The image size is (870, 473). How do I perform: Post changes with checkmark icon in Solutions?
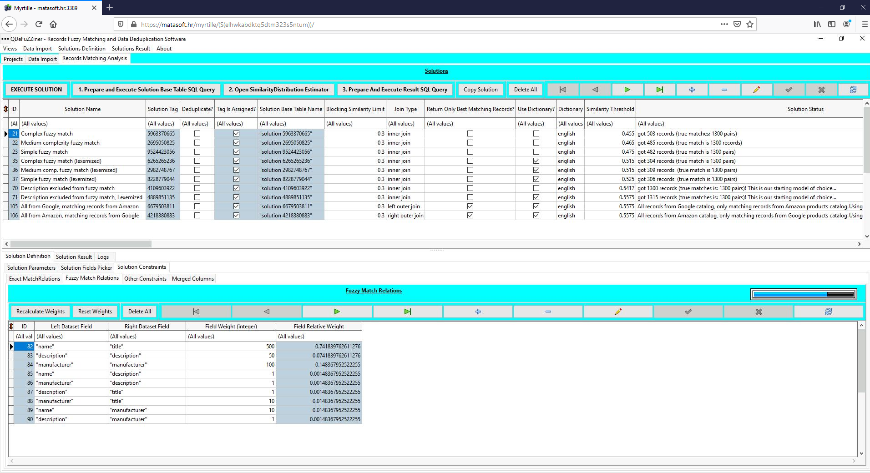tap(789, 90)
